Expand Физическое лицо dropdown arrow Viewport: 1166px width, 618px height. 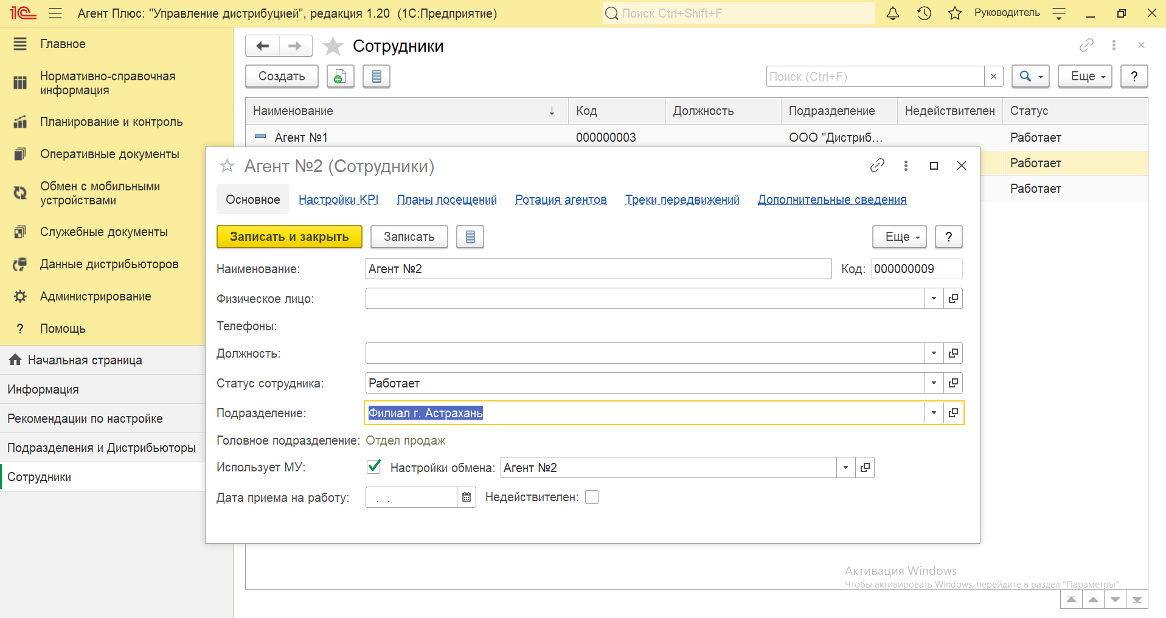[x=934, y=299]
